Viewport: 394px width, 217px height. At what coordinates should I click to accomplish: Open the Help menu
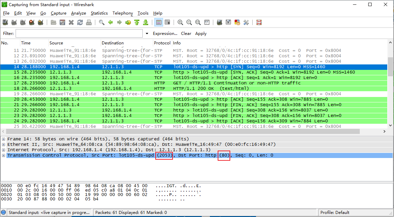click(158, 13)
